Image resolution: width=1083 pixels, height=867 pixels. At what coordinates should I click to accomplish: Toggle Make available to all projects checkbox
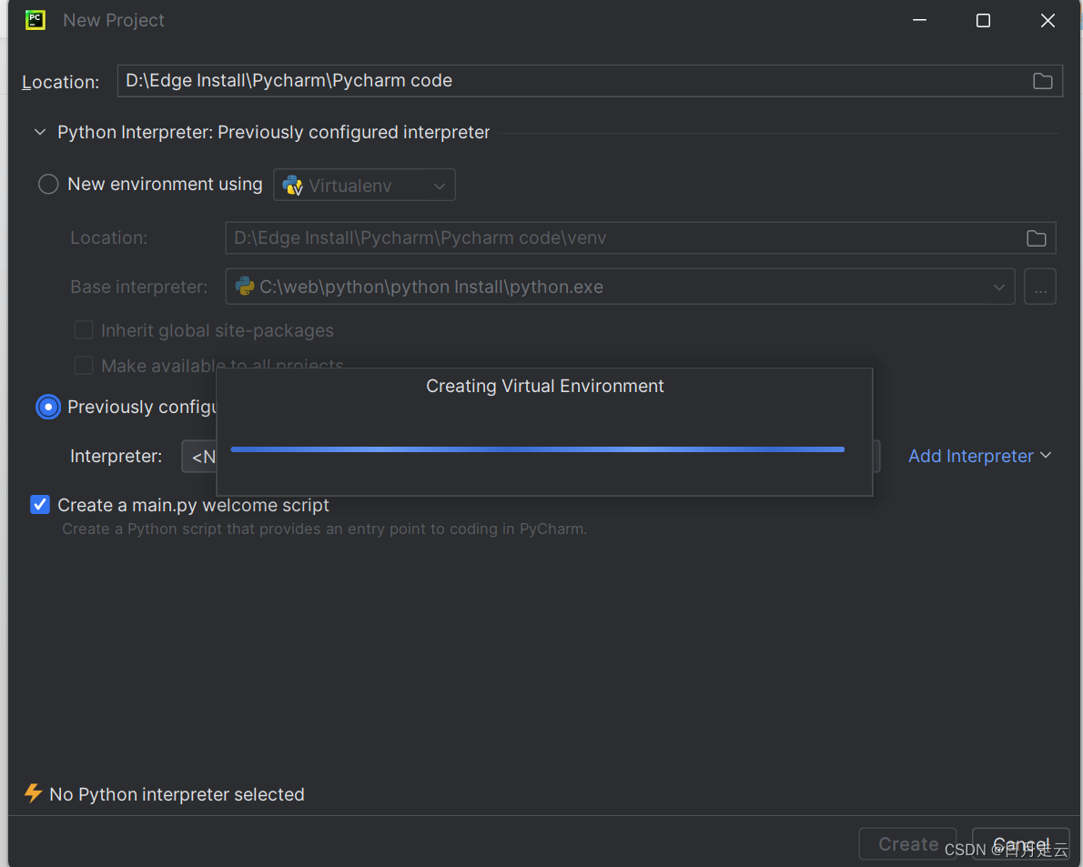click(x=84, y=365)
